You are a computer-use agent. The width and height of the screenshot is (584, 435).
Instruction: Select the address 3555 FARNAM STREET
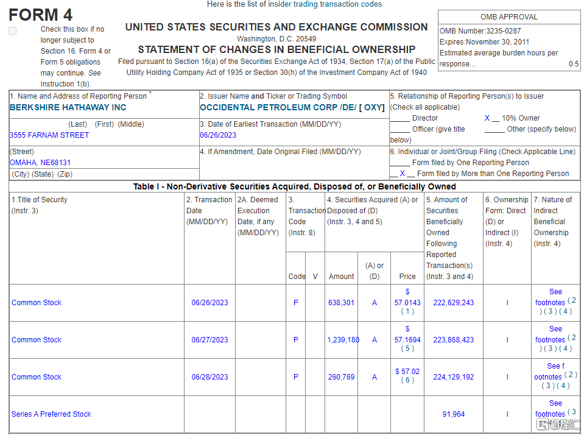tap(49, 135)
